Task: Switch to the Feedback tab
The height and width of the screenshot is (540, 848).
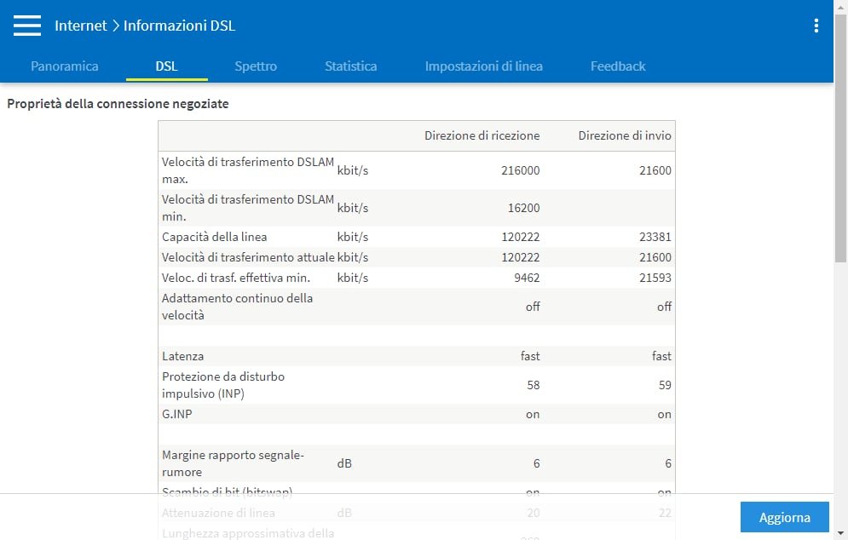Action: pos(618,66)
